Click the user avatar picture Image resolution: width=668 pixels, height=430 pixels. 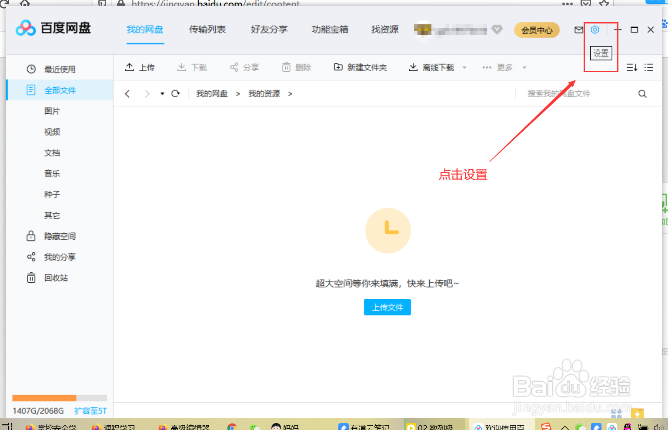[x=423, y=30]
